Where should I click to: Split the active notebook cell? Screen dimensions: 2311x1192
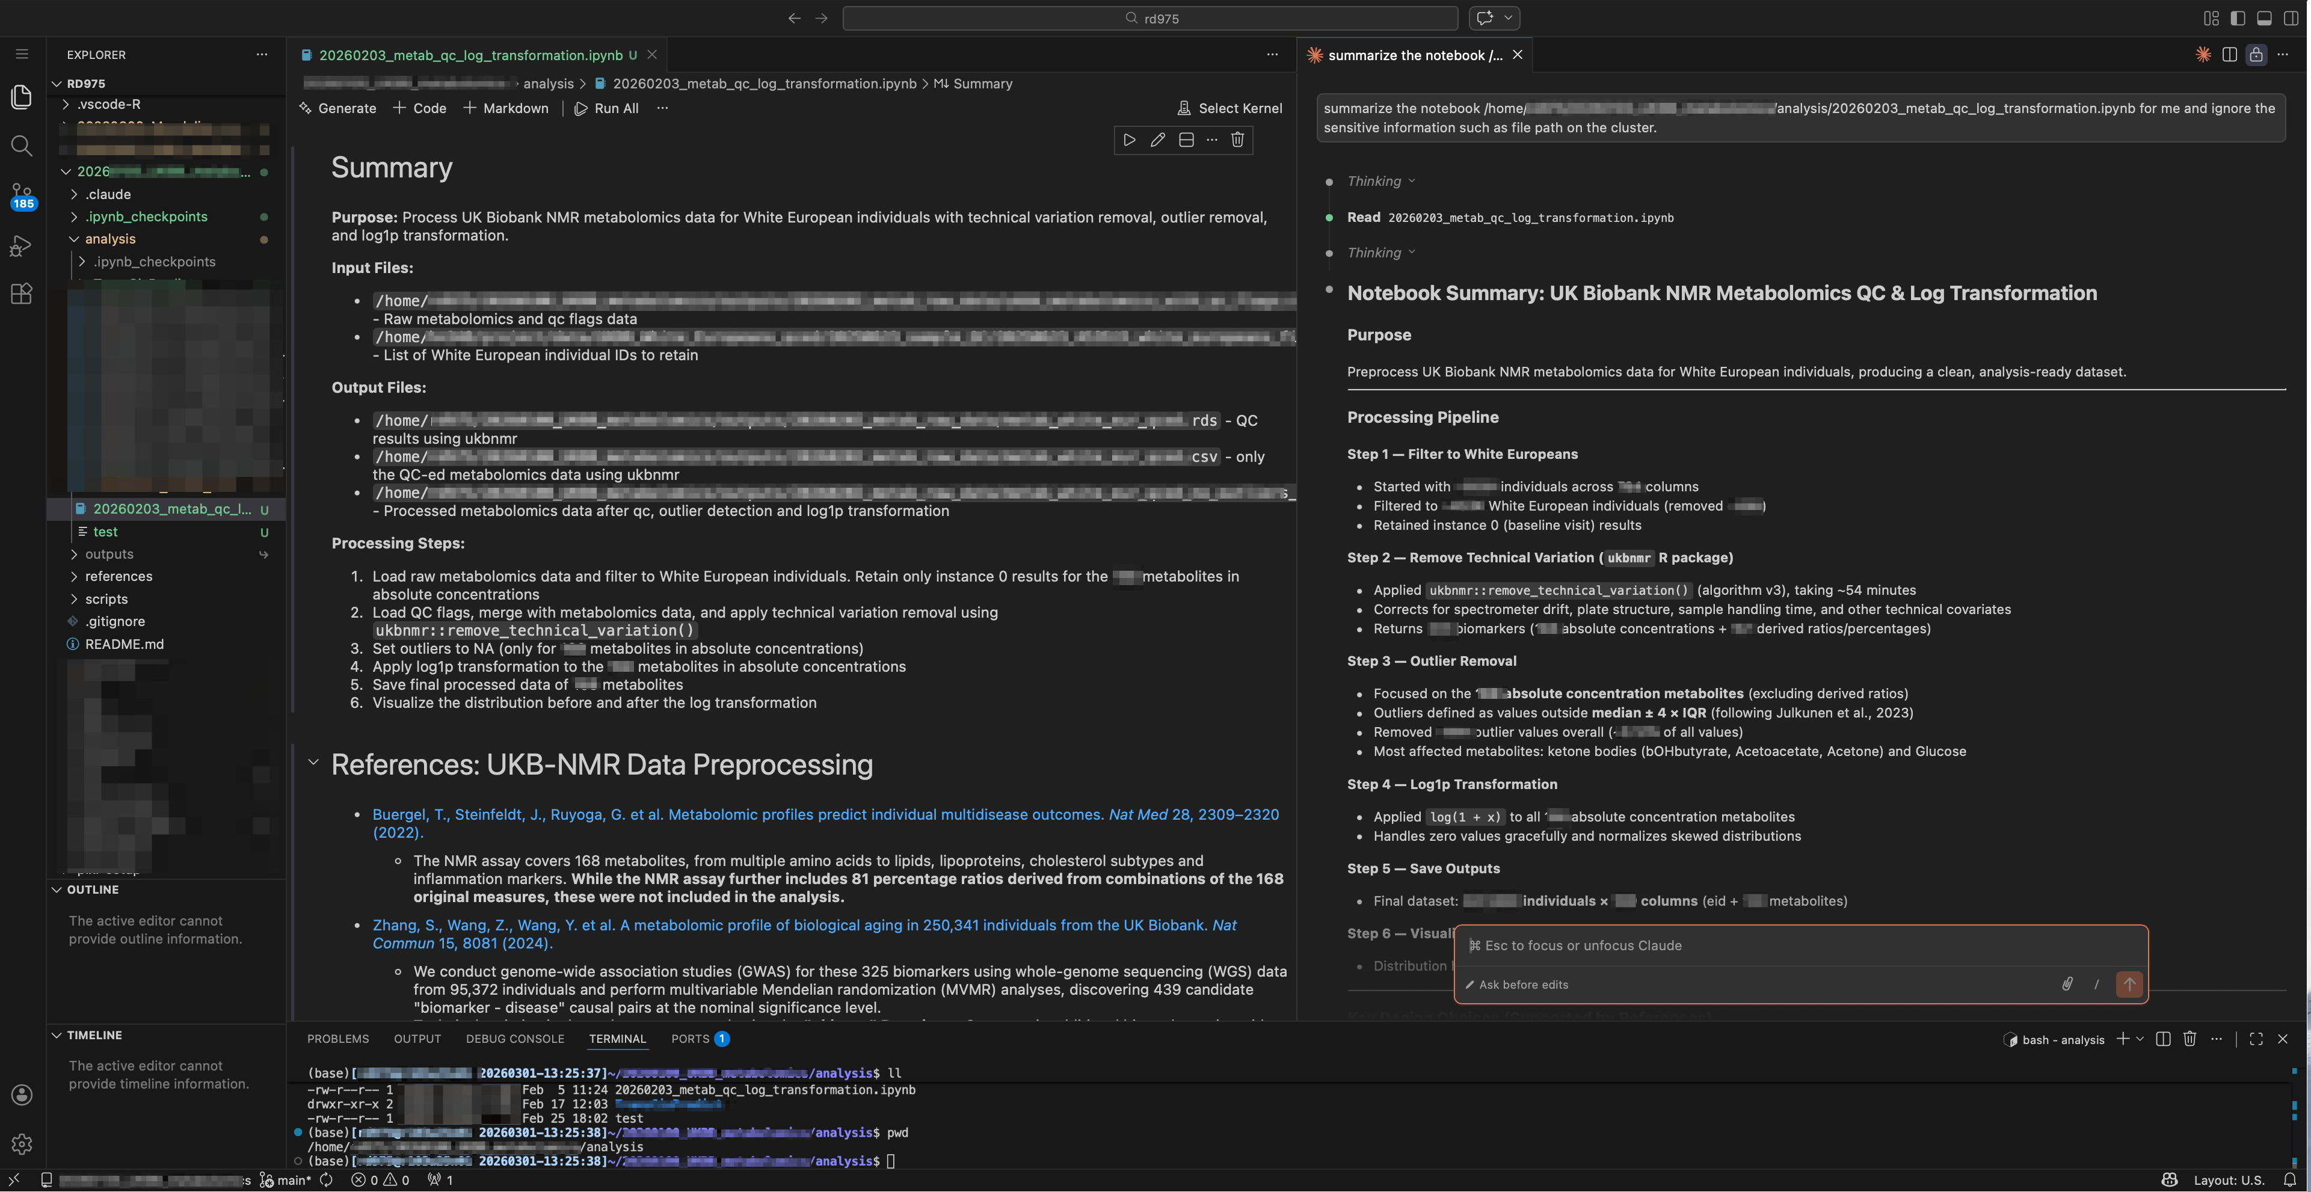1185,140
